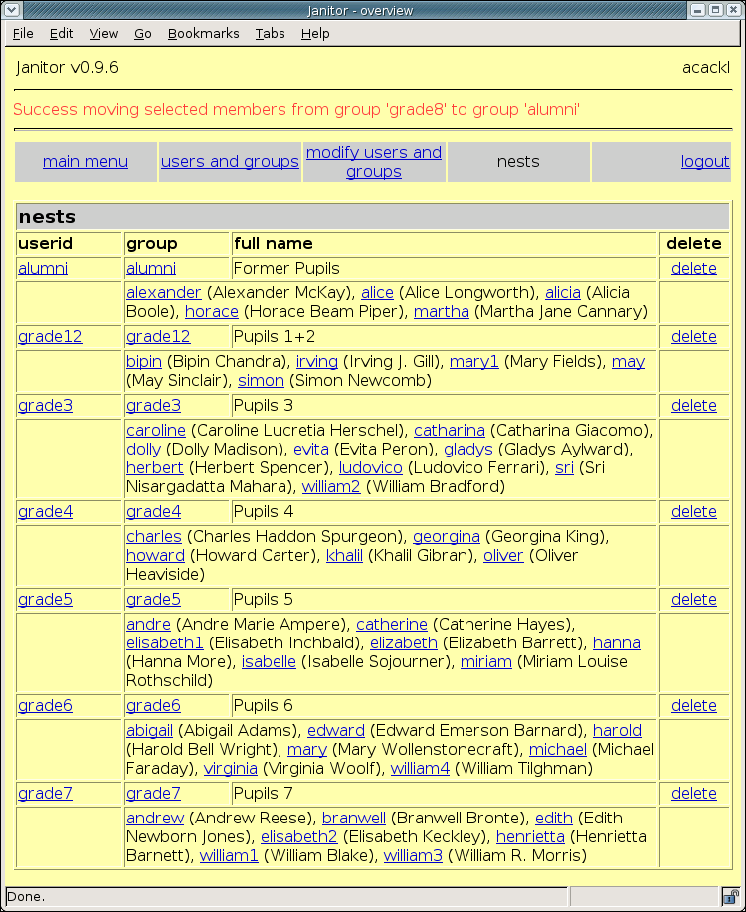Delete the grade7 nest

tap(693, 794)
